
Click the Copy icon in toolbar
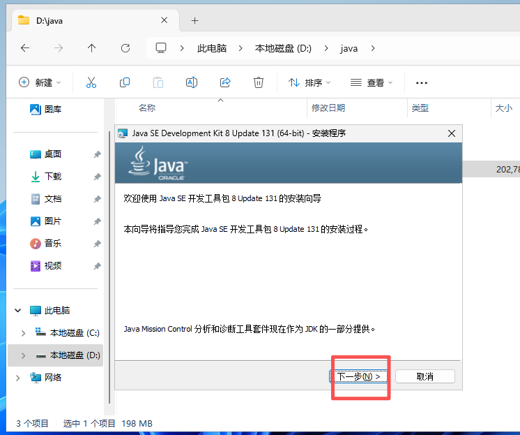tap(125, 82)
